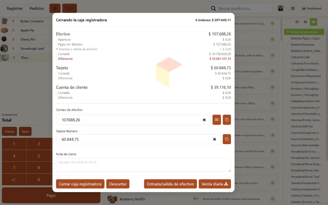328x205 pixels.
Task: Select the Sourdough Loaf order line
Action: point(26,49)
